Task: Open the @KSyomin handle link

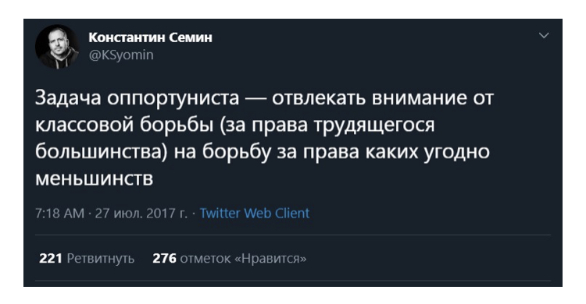Action: pyautogui.click(x=121, y=55)
